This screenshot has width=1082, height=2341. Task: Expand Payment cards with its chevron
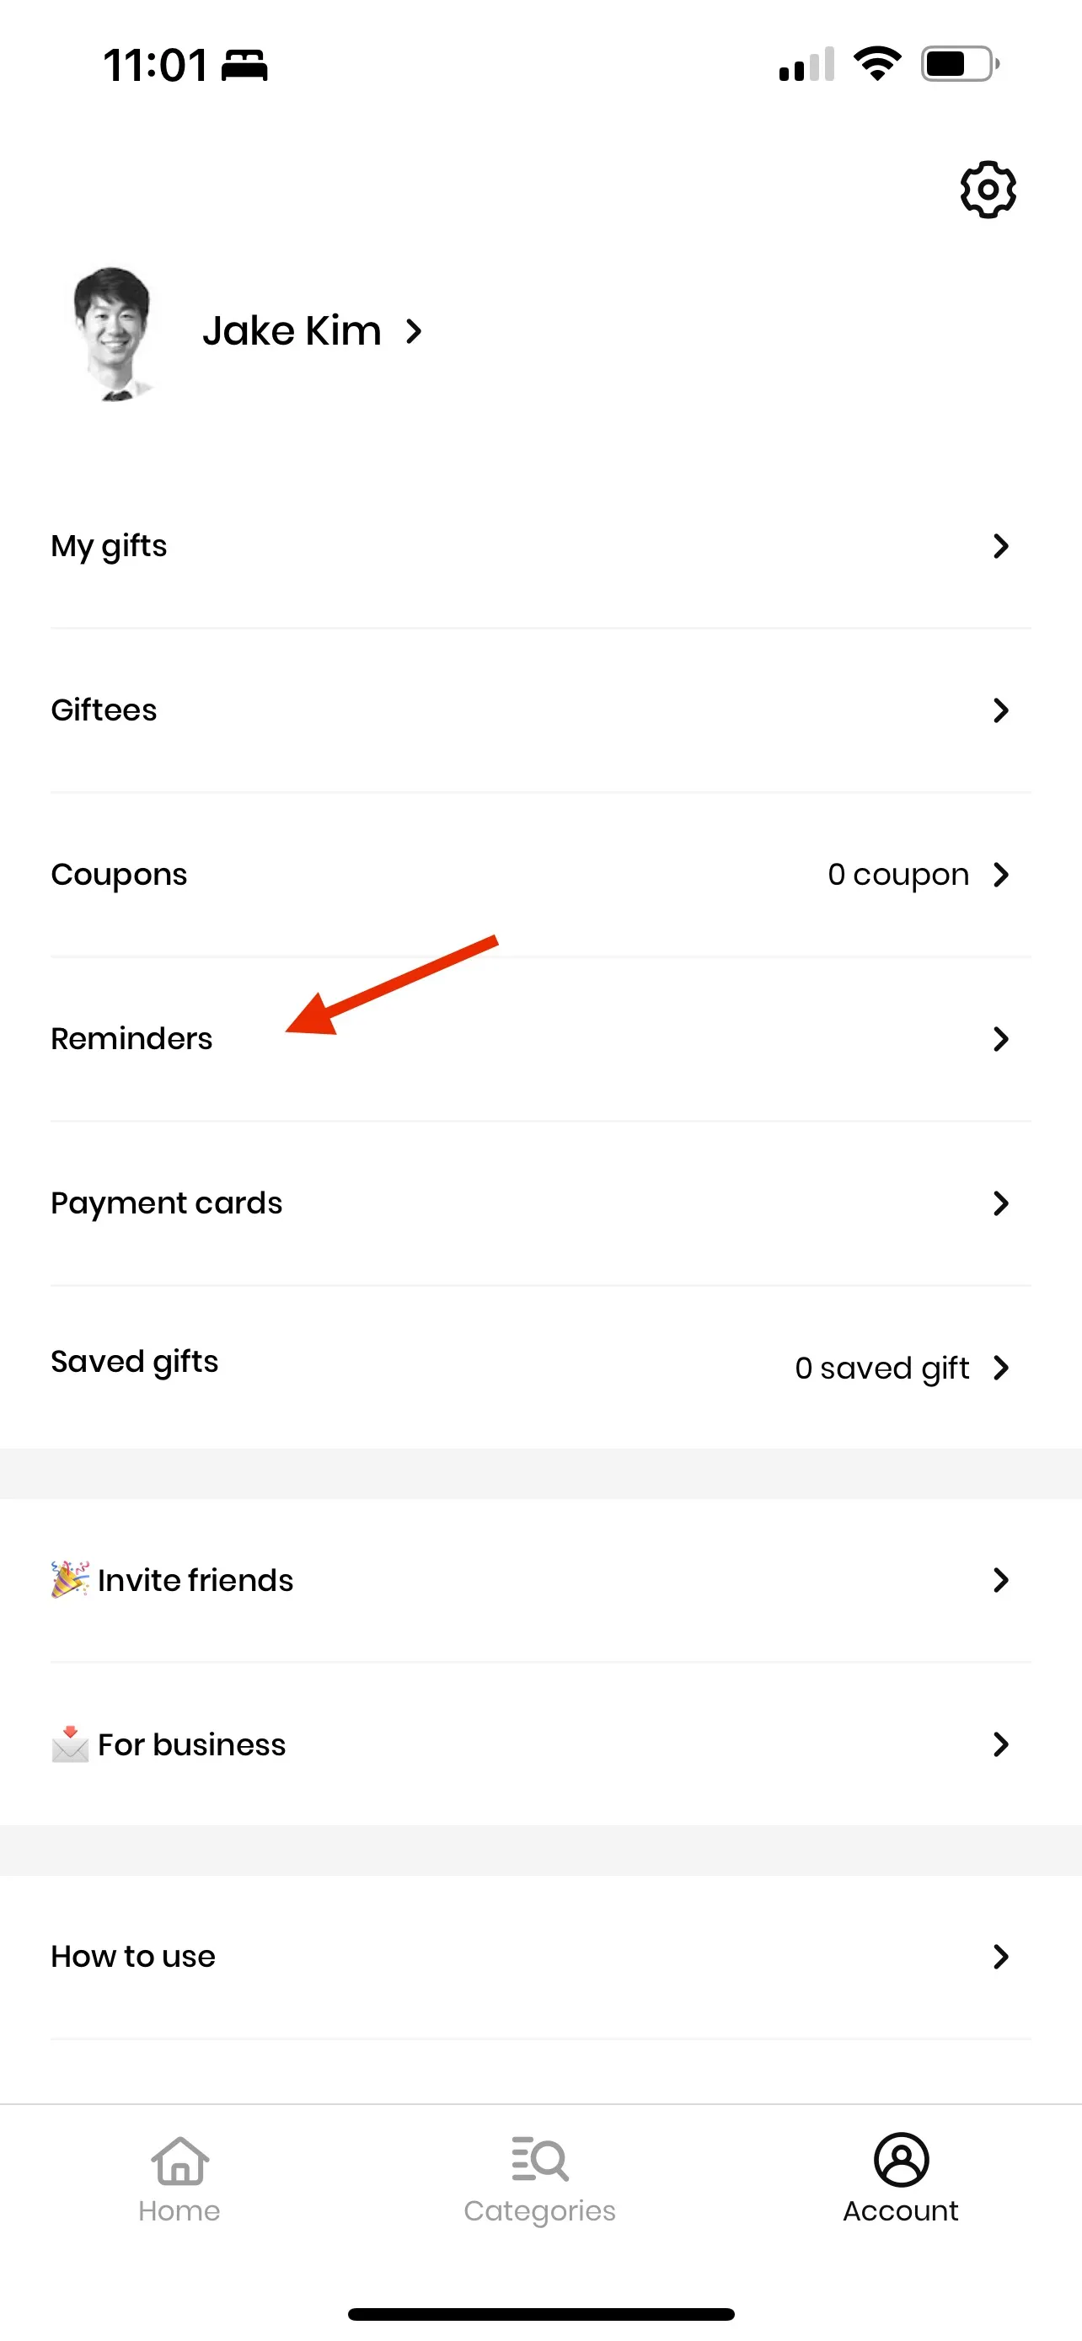point(1001,1203)
